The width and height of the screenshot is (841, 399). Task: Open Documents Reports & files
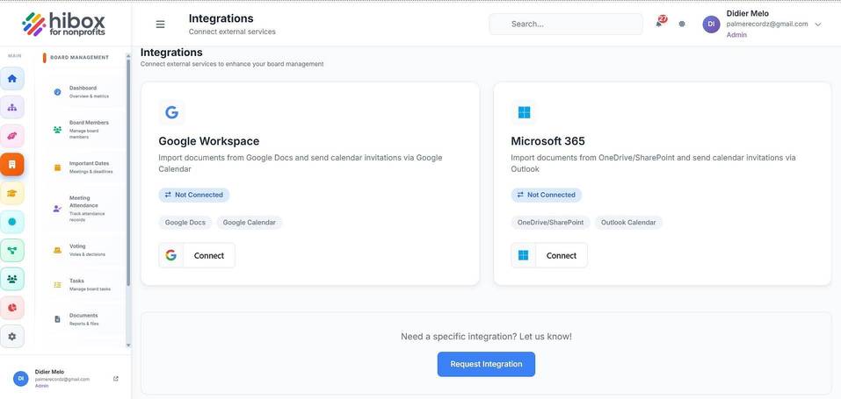tap(83, 319)
